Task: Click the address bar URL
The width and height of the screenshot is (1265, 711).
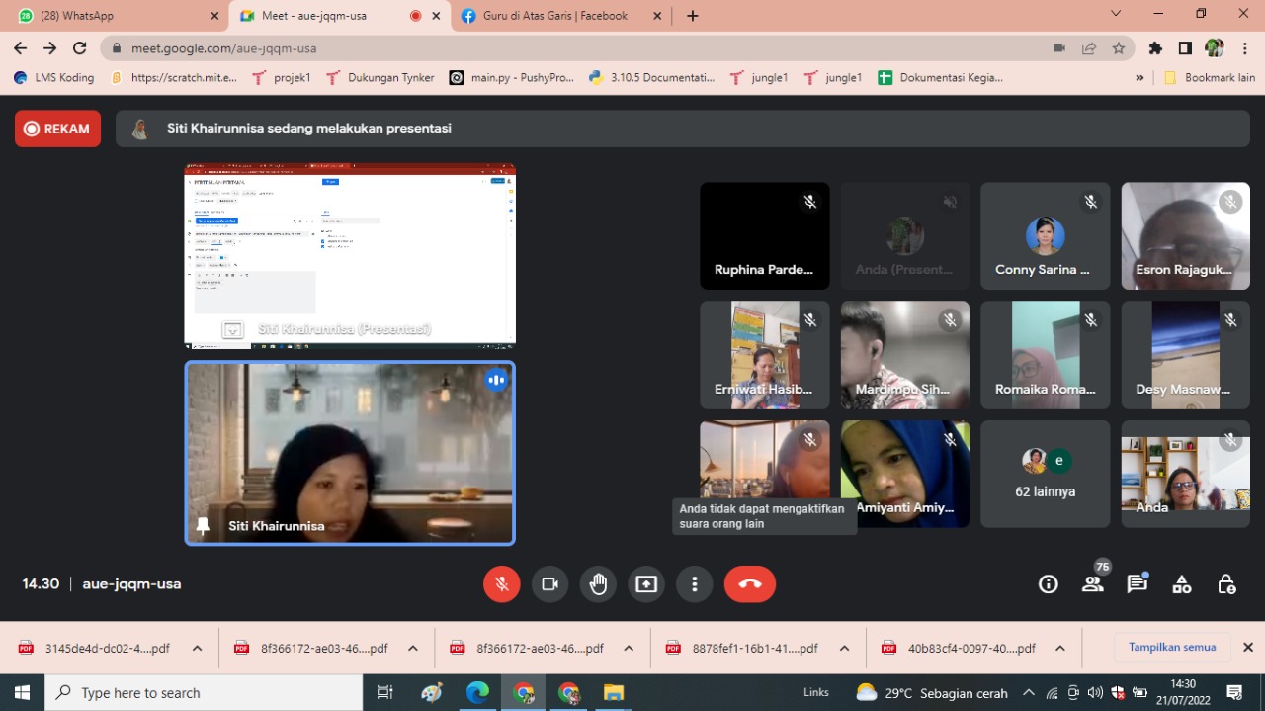Action: tap(224, 47)
